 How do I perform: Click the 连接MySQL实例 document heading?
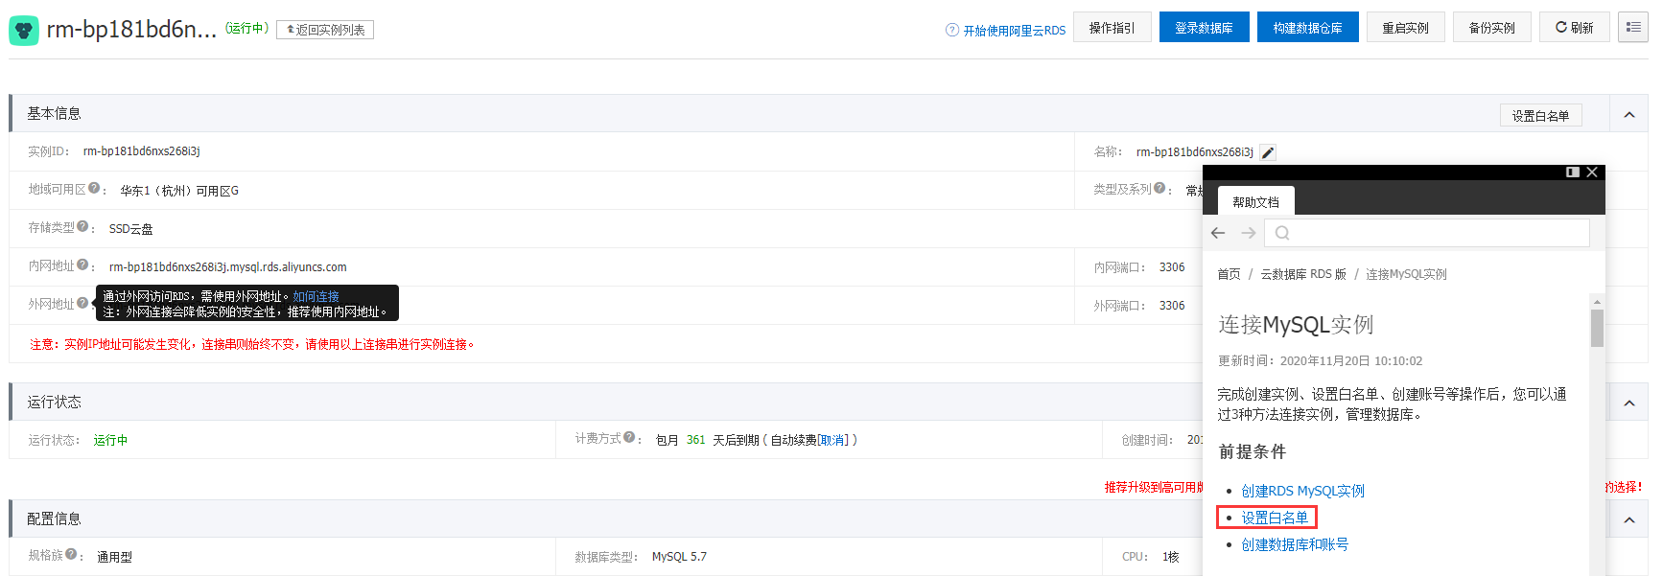click(1296, 324)
